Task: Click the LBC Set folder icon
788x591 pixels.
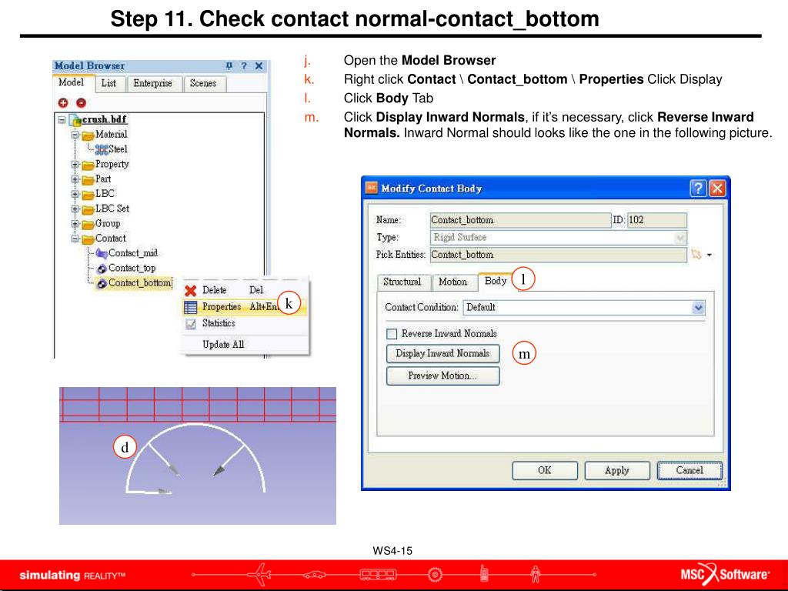Action: pos(88,209)
